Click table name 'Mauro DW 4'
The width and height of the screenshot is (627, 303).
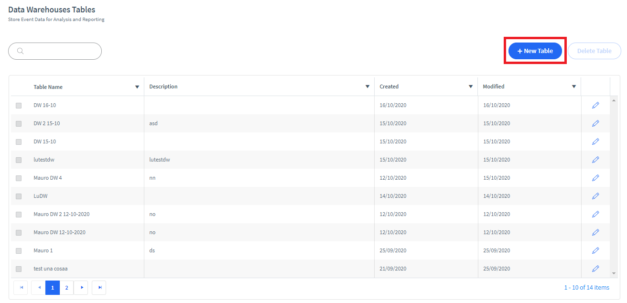coord(48,178)
